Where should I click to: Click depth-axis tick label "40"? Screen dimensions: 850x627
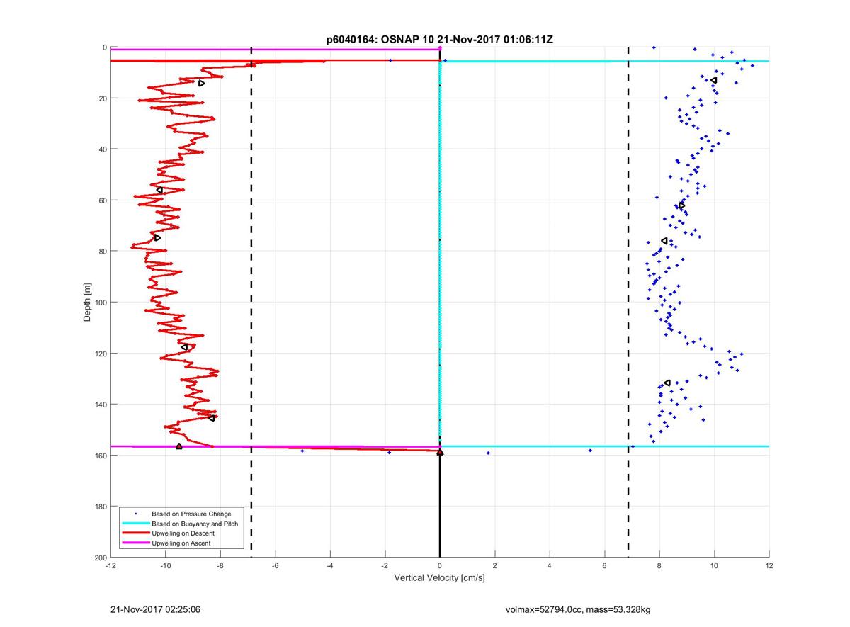[103, 149]
